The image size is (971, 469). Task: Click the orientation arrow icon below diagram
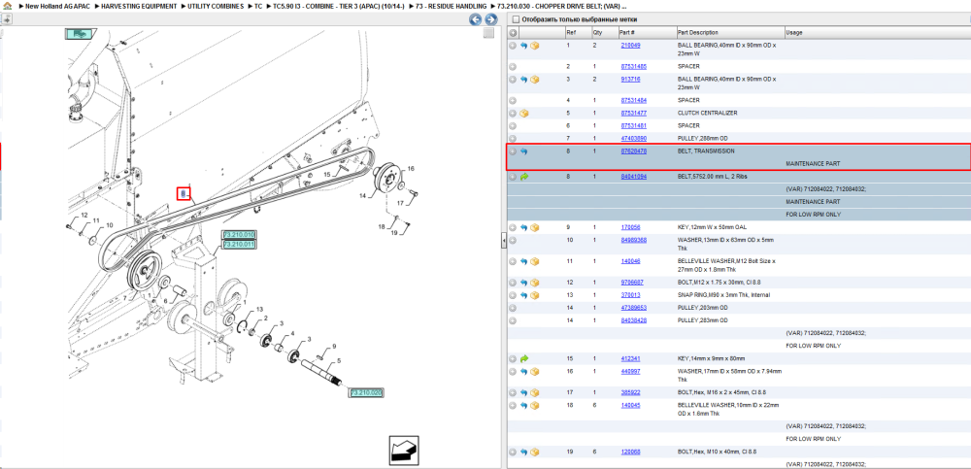(x=404, y=450)
